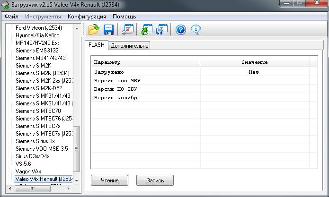Image resolution: width=329 pixels, height=197 pixels.
Task: Open settings with wrench checklist icon
Action: 128,29
